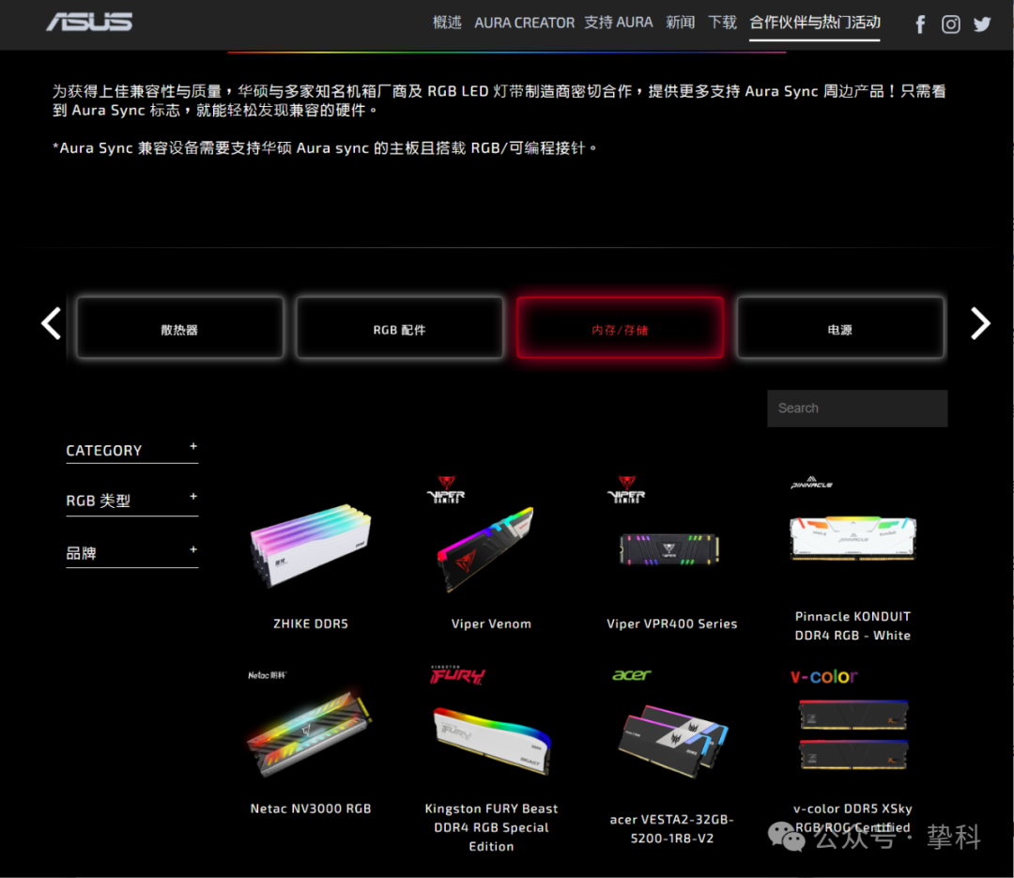Open the 合作伙伴与热门活动 nav item
Screen dimensions: 1014x878
[x=815, y=23]
